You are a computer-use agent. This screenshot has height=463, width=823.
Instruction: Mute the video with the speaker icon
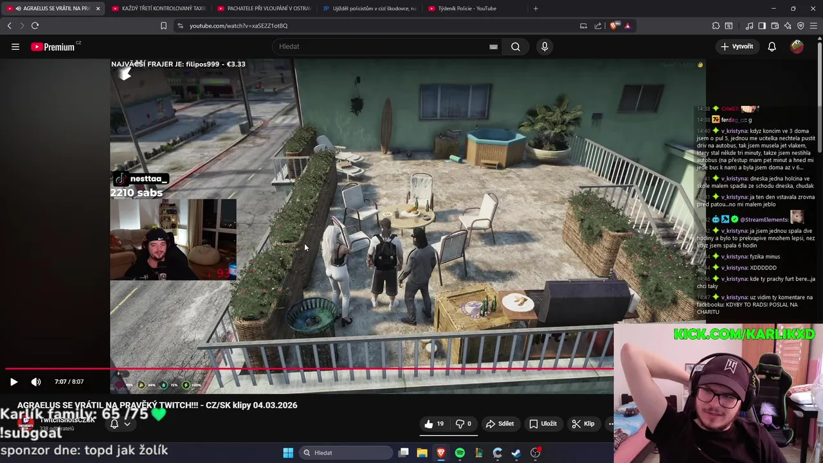click(36, 381)
